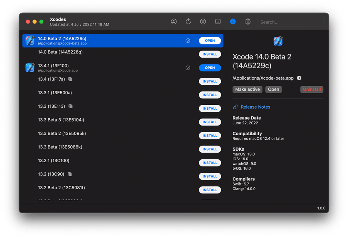This screenshot has height=238, width=348.
Task: Install Xcode 13.3 Beta (13E5086k)
Action: [x=210, y=149]
